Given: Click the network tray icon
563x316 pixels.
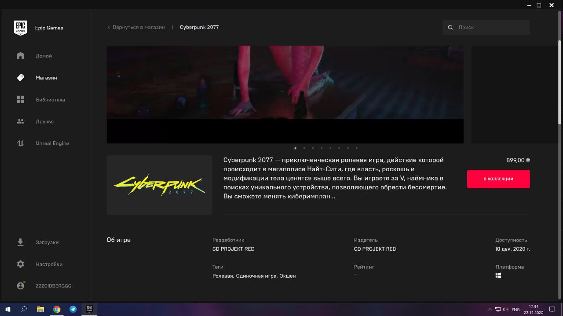Looking at the screenshot, I should tap(497, 309).
